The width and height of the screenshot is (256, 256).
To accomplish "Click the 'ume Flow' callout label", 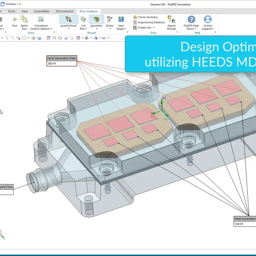I will tap(6, 187).
